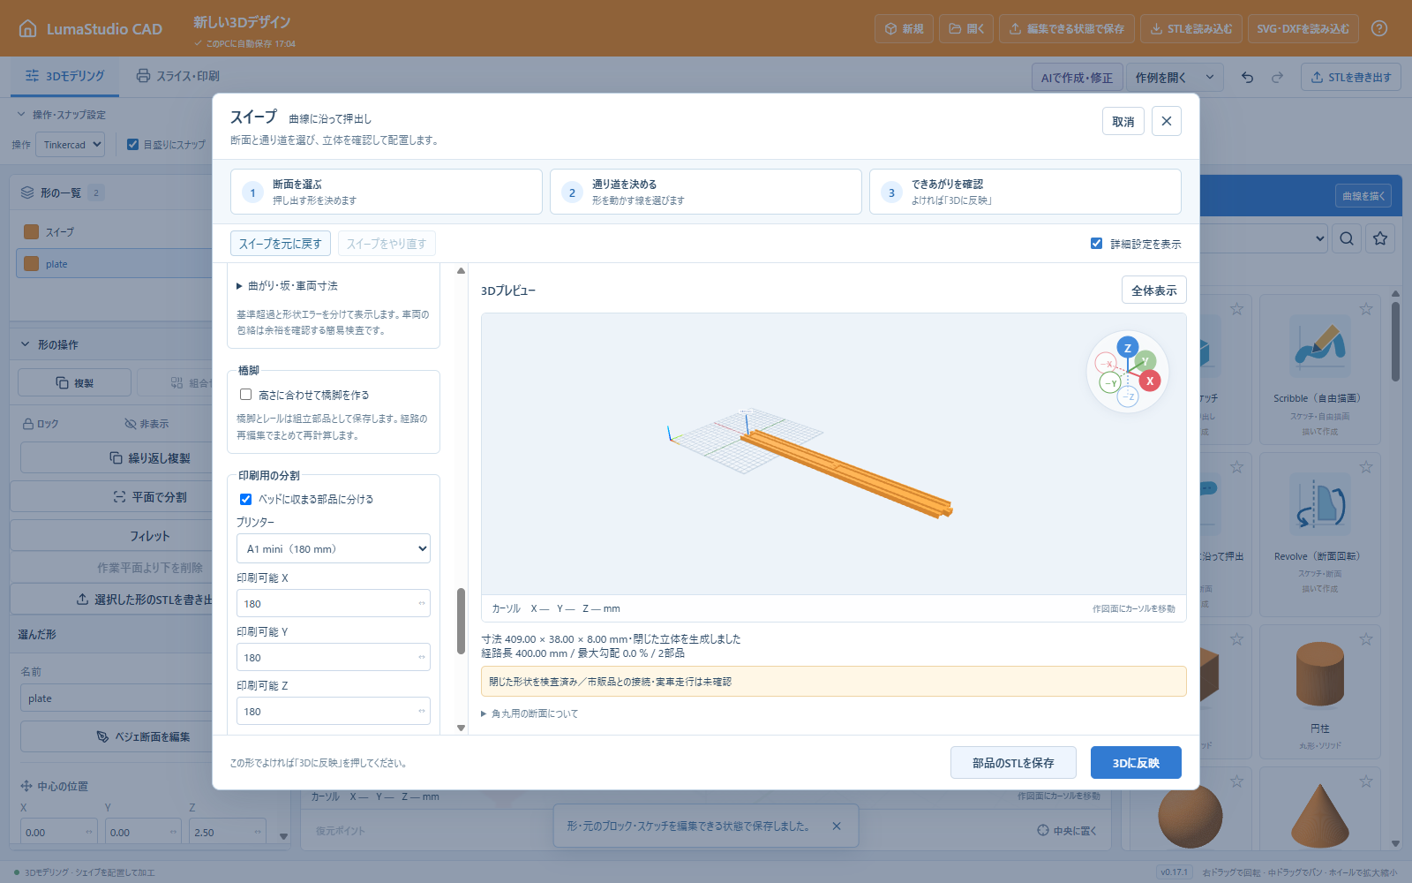Screen dimensions: 1412x883
Task: Select the Revolve shape thumbnail
Action: pyautogui.click(x=1319, y=505)
